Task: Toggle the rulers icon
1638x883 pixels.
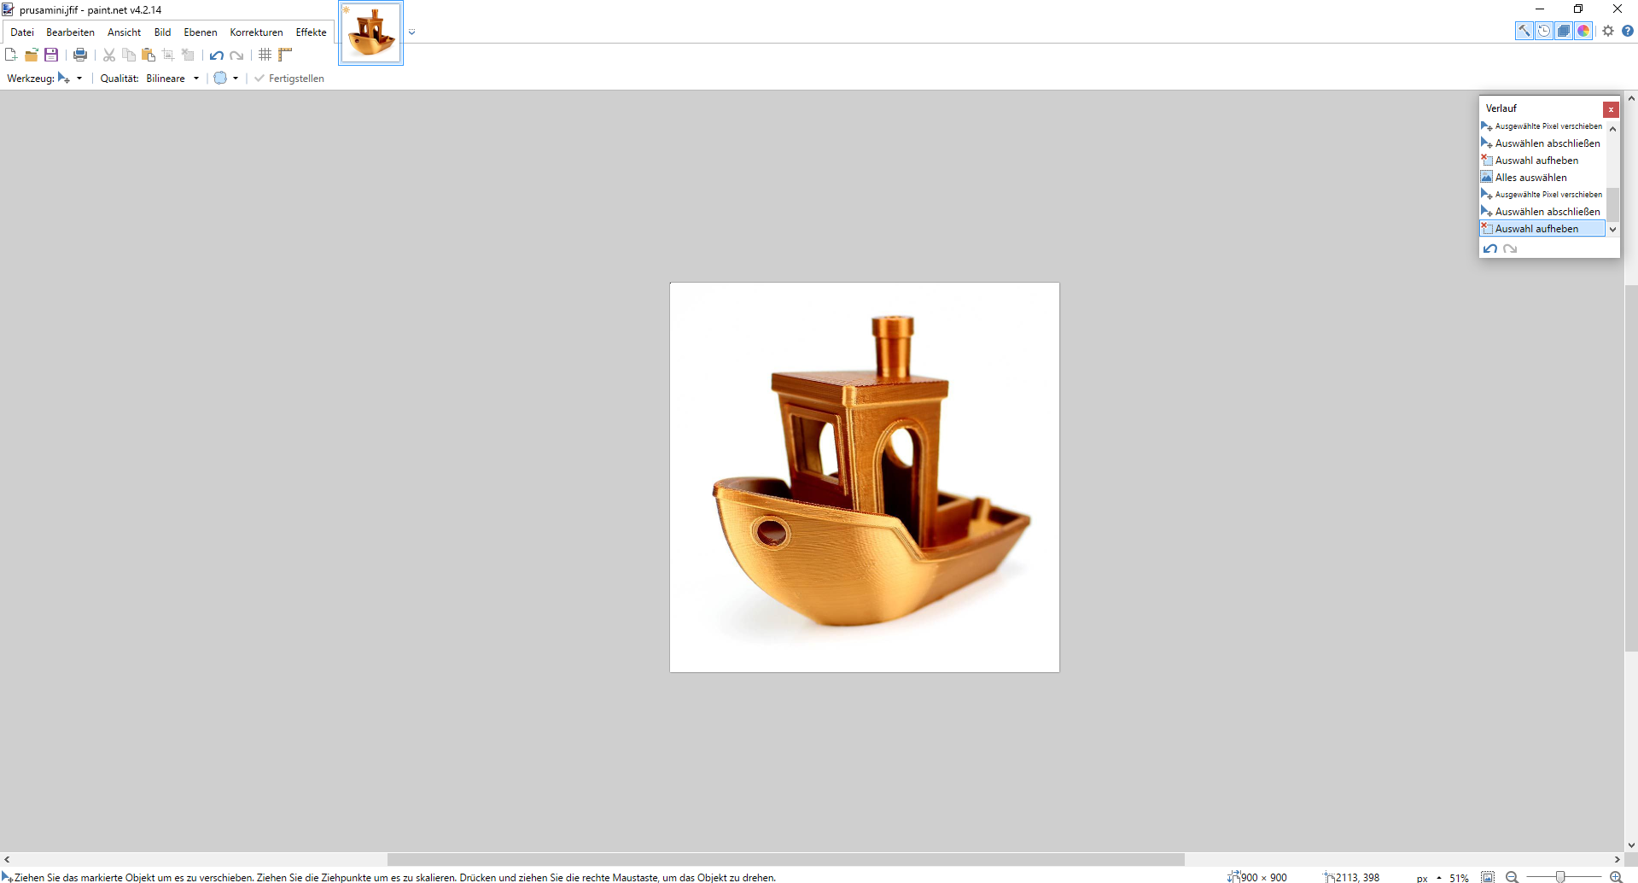Action: pyautogui.click(x=285, y=55)
